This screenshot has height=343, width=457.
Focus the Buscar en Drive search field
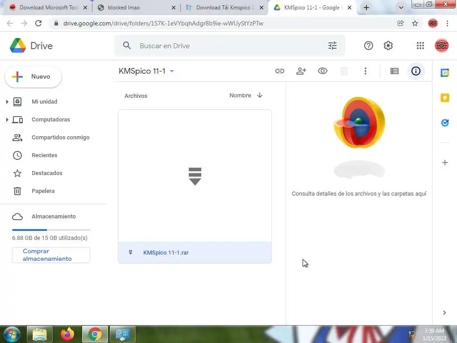click(x=230, y=46)
